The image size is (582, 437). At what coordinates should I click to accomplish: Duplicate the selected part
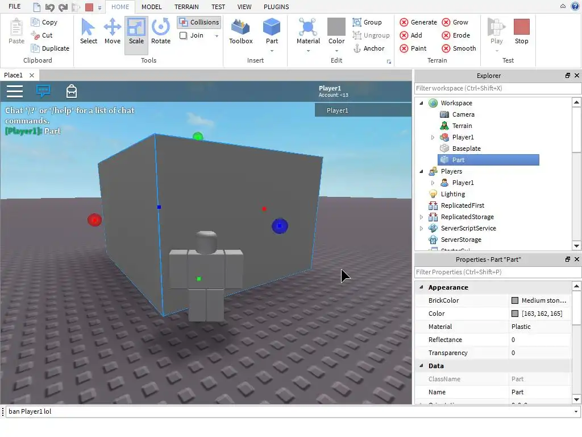point(50,48)
